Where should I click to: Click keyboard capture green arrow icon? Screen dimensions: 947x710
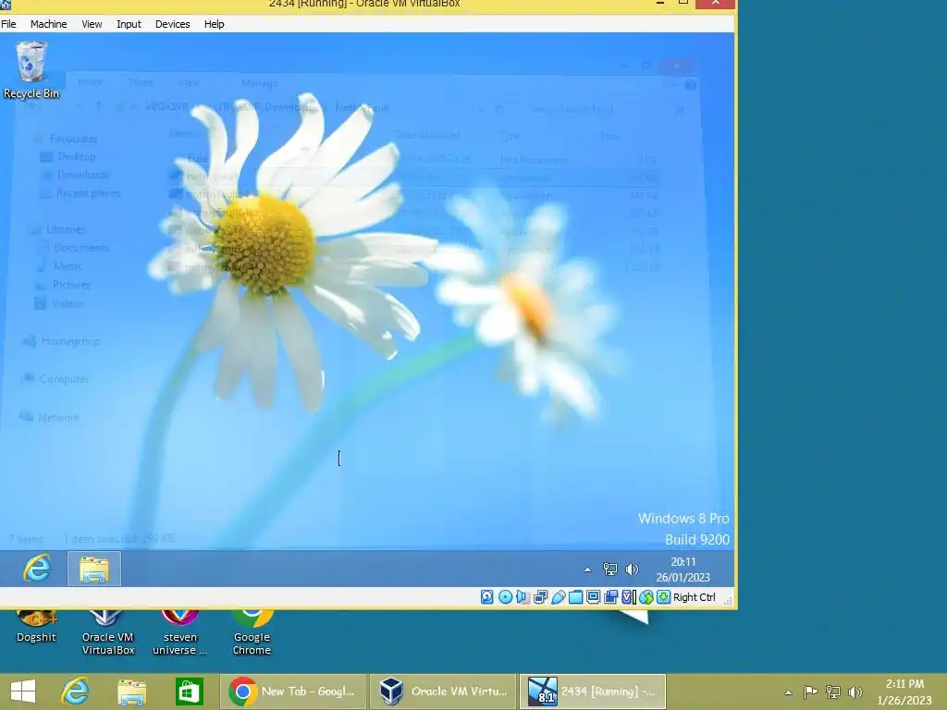(664, 597)
